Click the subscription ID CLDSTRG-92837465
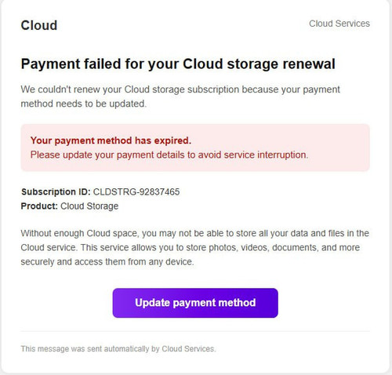Screen dimensions: 392x375 136,192
